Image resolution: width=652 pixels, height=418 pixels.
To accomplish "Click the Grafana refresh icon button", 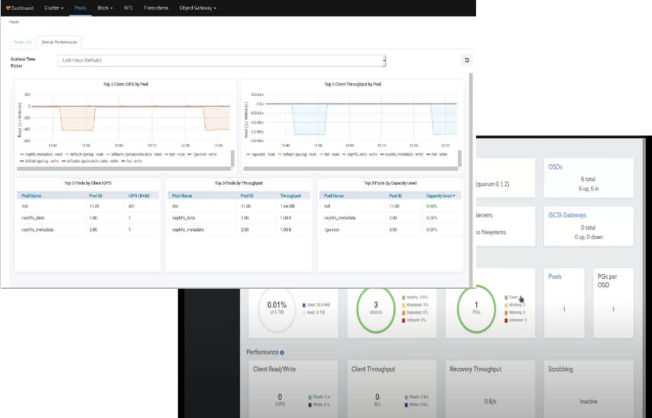I will (x=465, y=60).
